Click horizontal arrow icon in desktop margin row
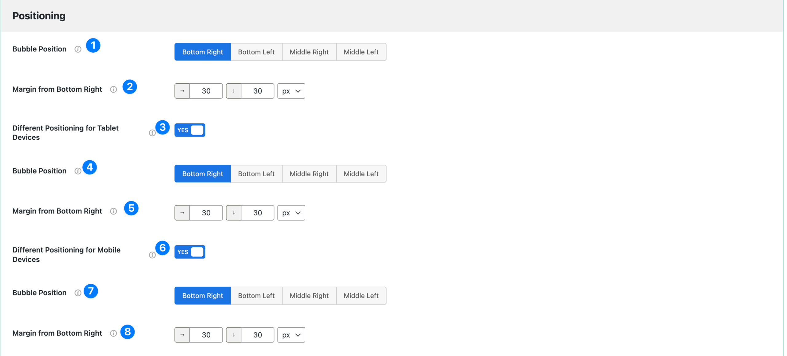The width and height of the screenshot is (787, 356). [x=182, y=91]
